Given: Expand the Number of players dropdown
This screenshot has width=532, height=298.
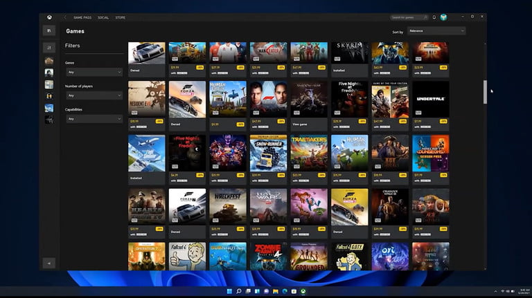Looking at the screenshot, I should 94,95.
